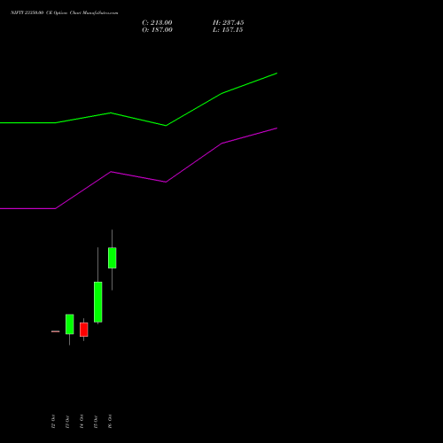Click the low value 'L: 157.15'
443x443 pixels.
click(x=228, y=30)
